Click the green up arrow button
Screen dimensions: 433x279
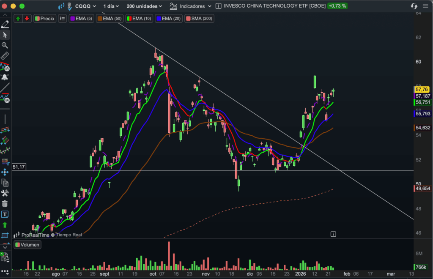(x=18, y=19)
